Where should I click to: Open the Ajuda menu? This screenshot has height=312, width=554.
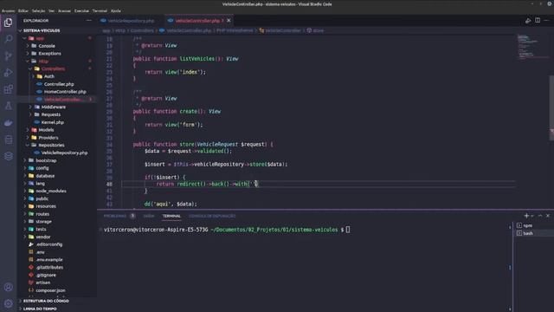pyautogui.click(x=115, y=11)
